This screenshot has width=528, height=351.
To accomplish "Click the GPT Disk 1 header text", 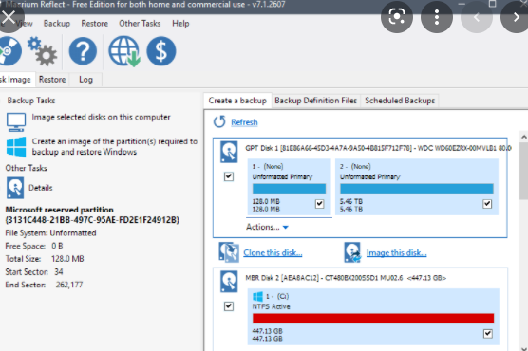I will coord(378,148).
